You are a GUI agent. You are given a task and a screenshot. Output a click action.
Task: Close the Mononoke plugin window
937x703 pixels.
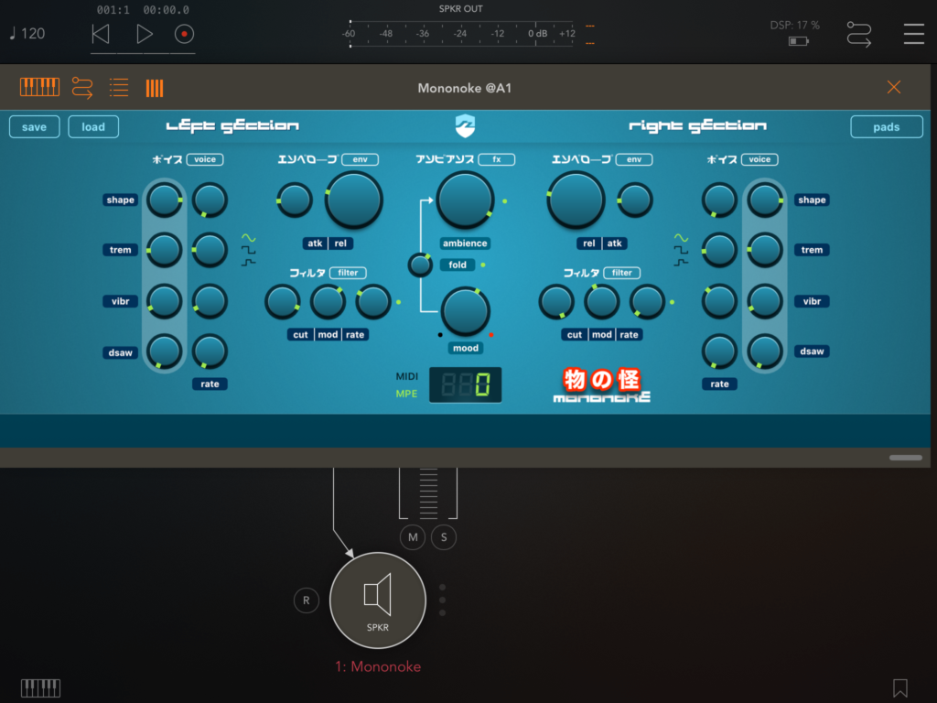point(893,87)
